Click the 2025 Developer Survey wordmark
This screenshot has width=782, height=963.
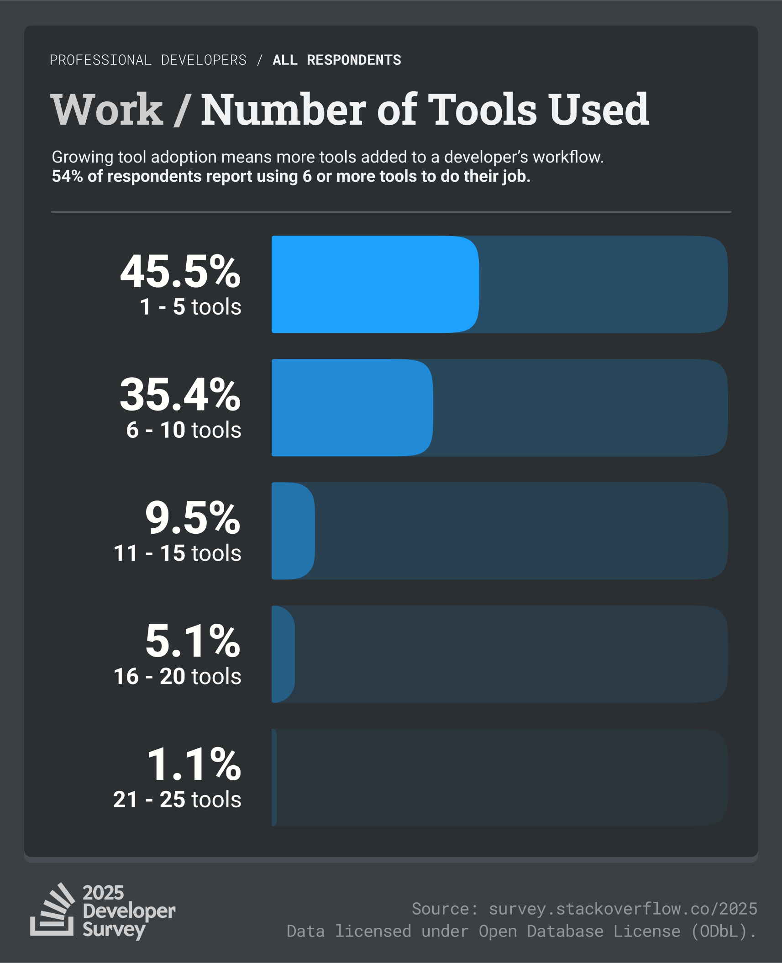[129, 911]
